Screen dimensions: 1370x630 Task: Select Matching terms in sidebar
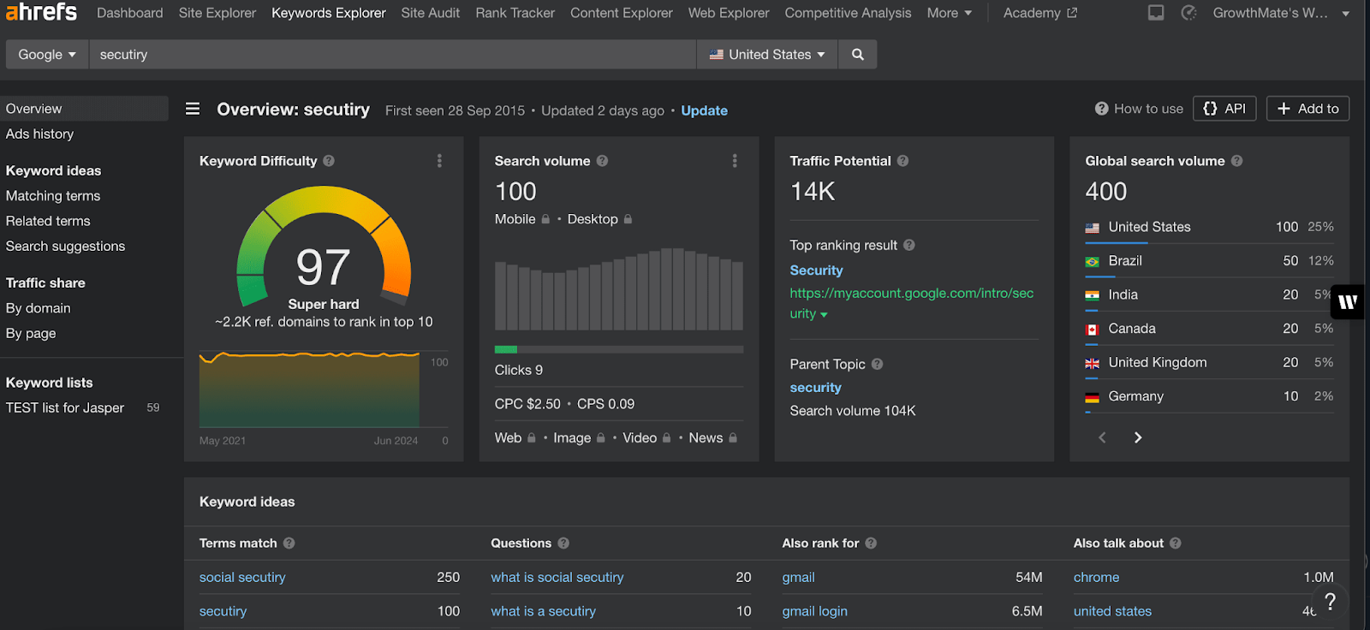(53, 196)
